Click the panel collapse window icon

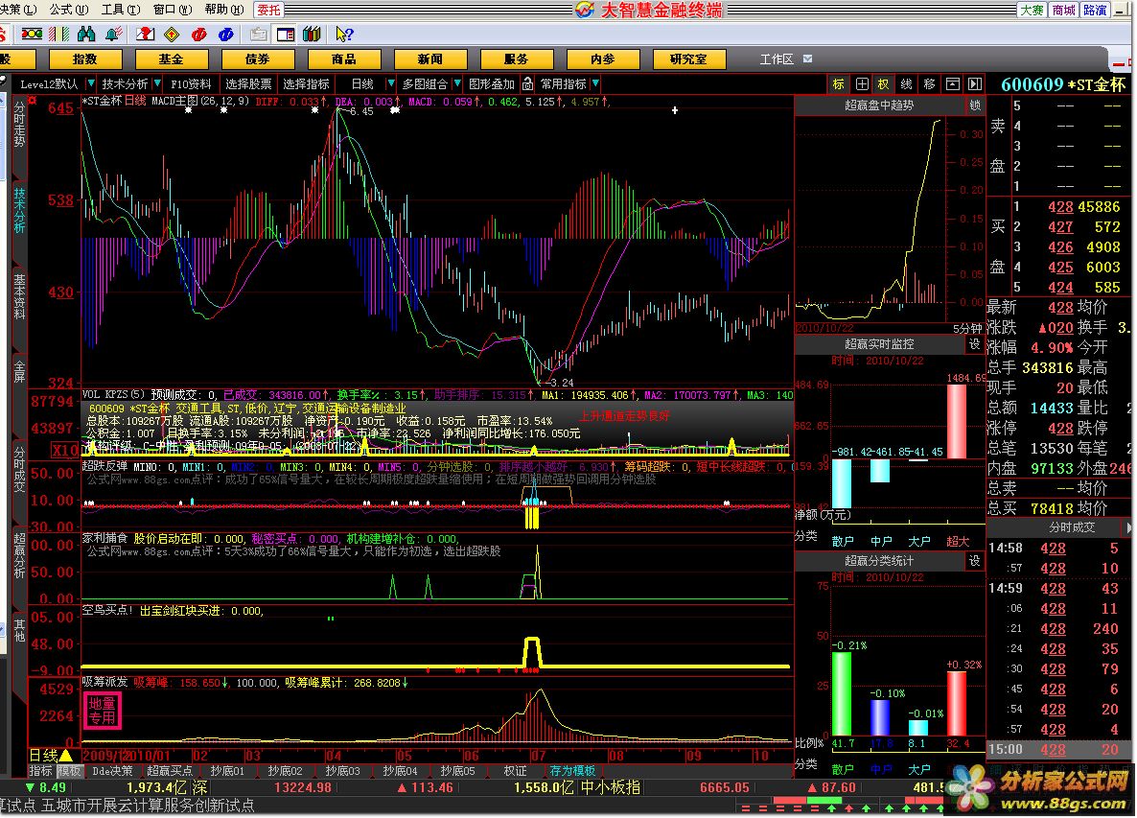tap(953, 84)
